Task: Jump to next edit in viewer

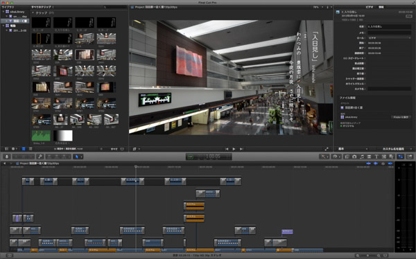Action: point(241,149)
